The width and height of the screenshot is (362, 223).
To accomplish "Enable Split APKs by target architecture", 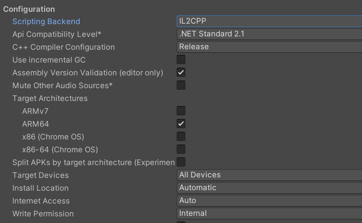I will point(181,162).
